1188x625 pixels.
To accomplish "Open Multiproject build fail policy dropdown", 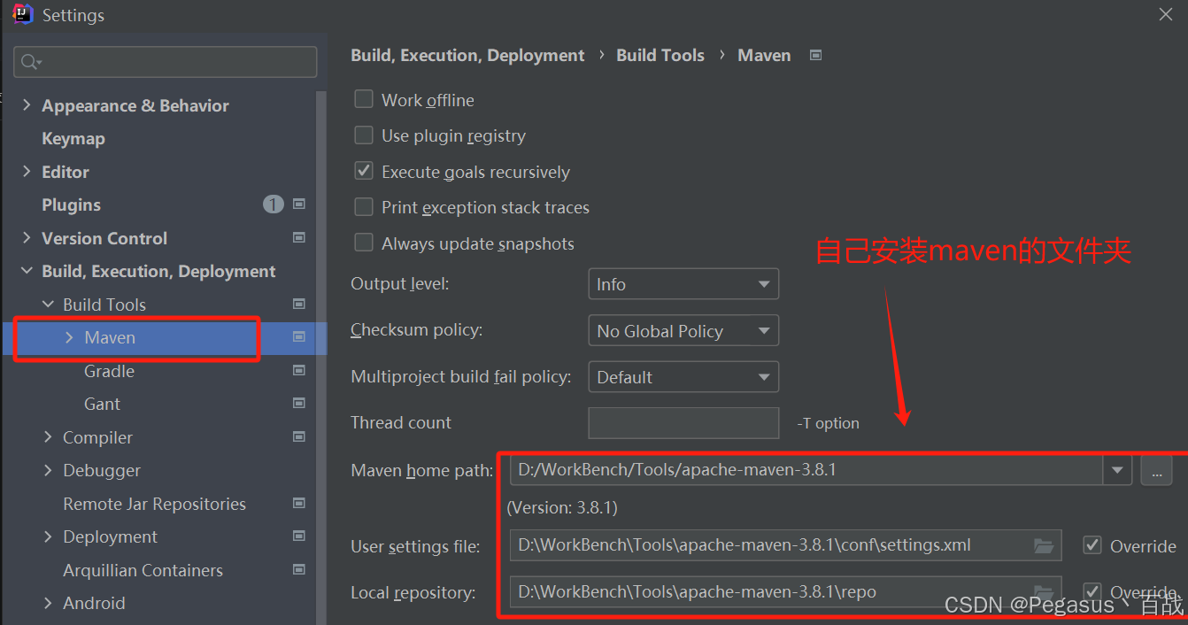I will [x=683, y=376].
